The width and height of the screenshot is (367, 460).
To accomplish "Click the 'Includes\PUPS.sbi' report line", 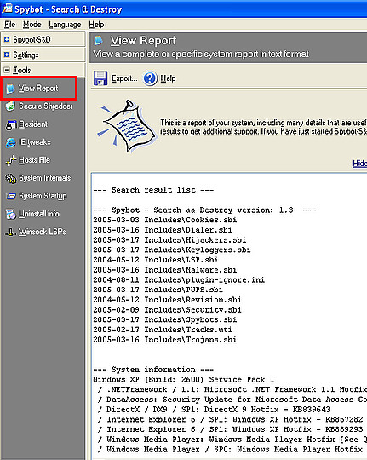I will point(158,290).
